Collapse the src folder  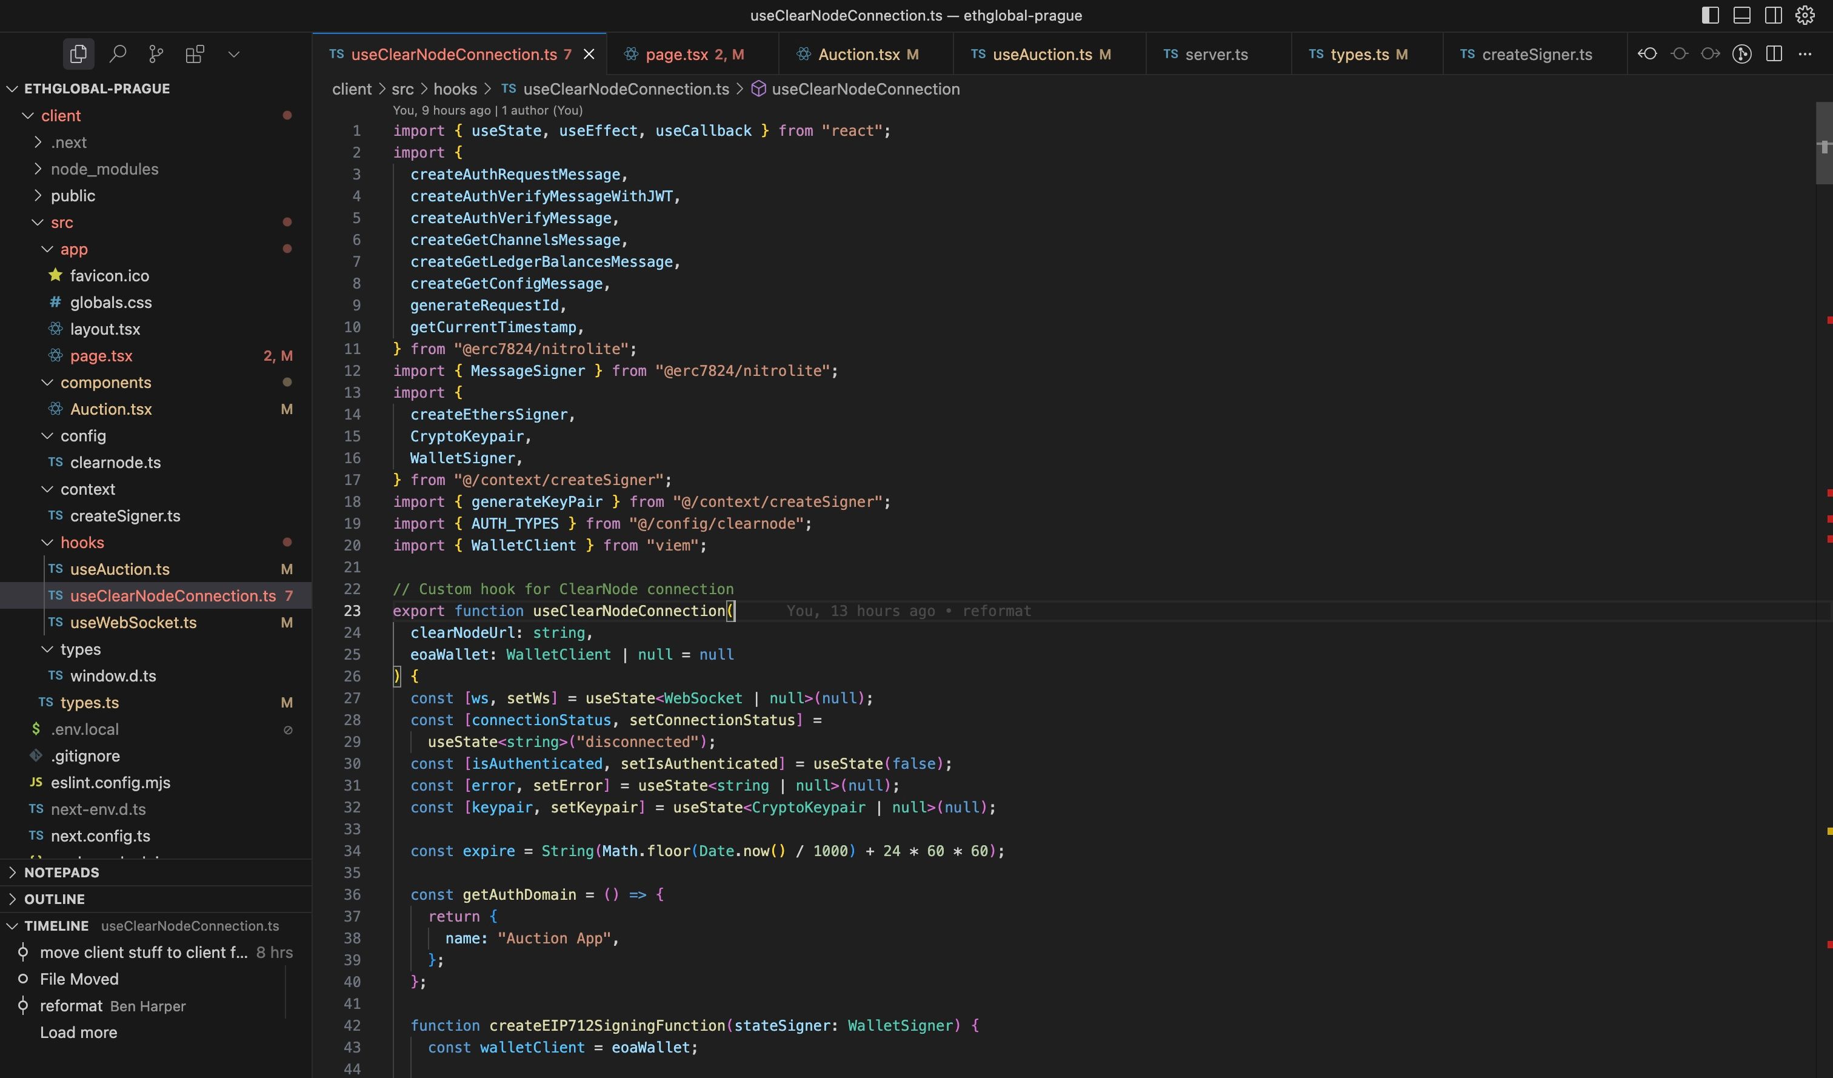tap(156, 223)
